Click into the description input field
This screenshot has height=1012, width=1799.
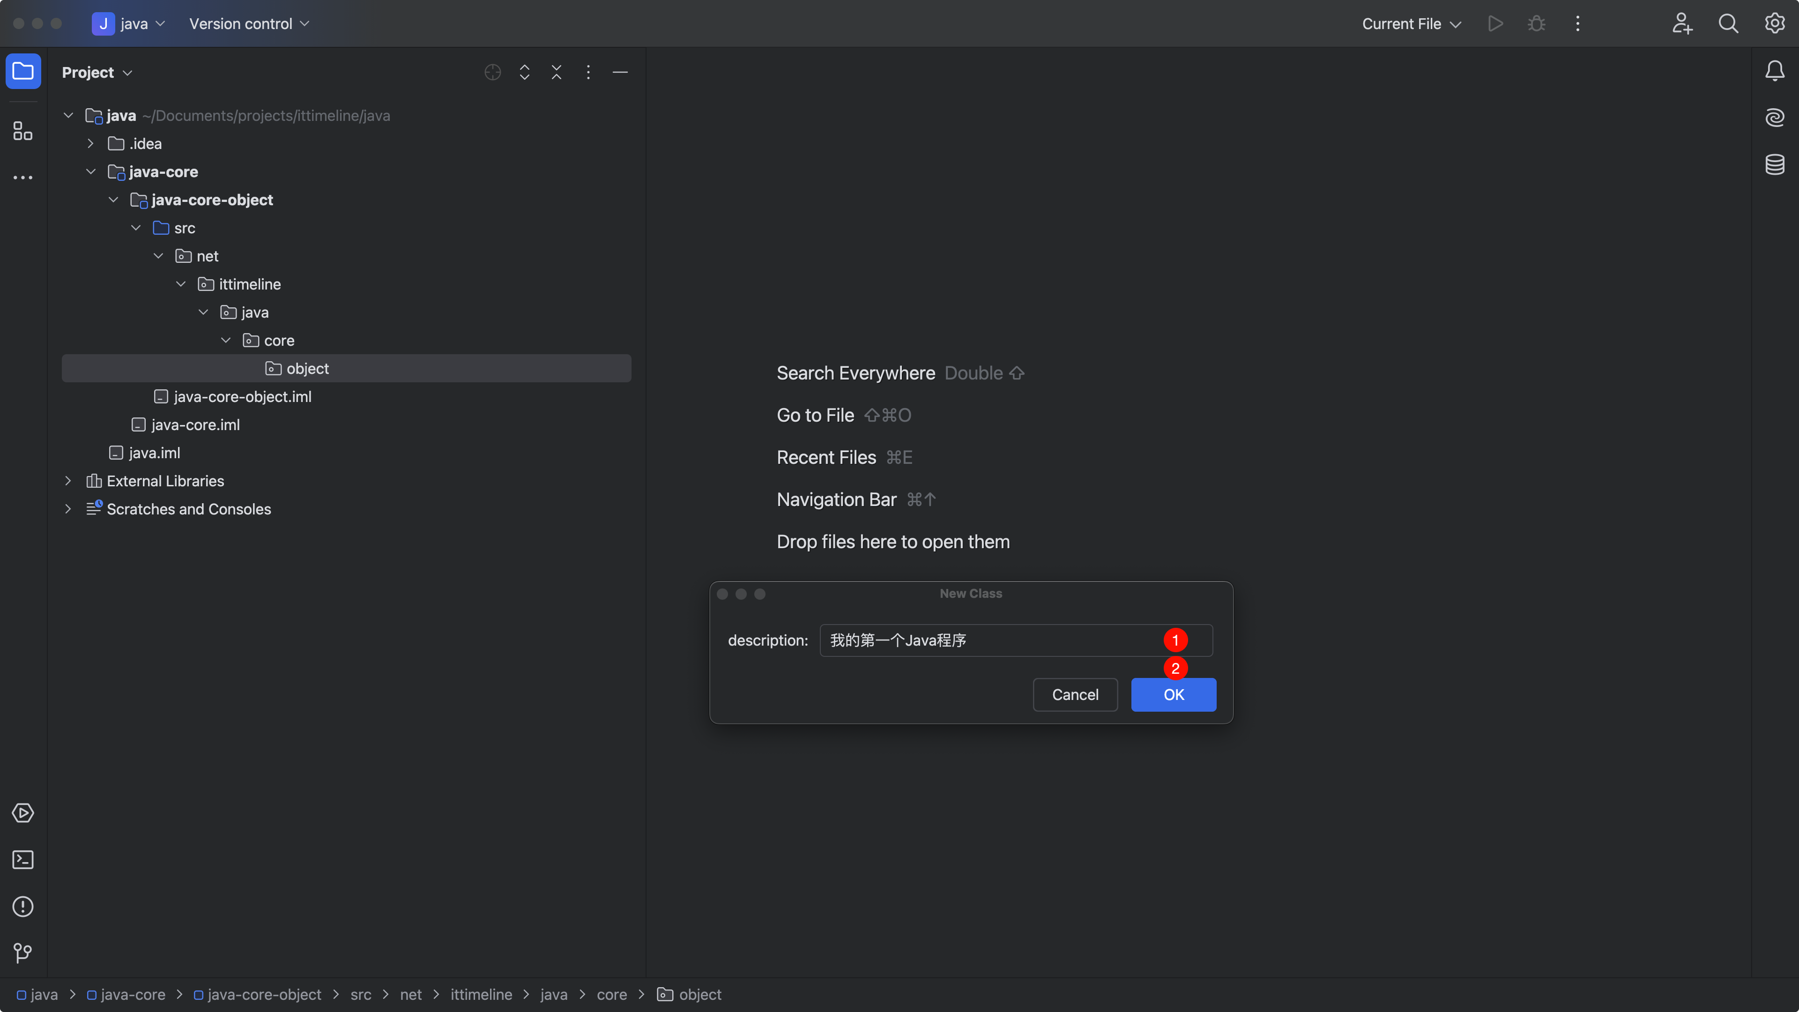coord(992,640)
